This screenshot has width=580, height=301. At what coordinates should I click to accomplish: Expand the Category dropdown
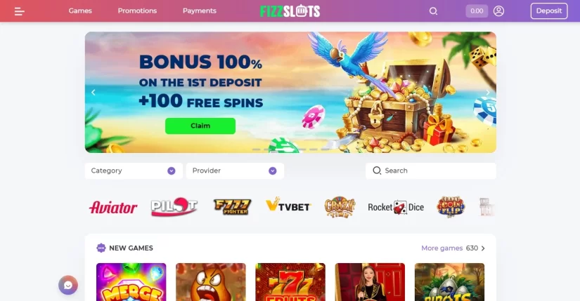click(x=134, y=170)
